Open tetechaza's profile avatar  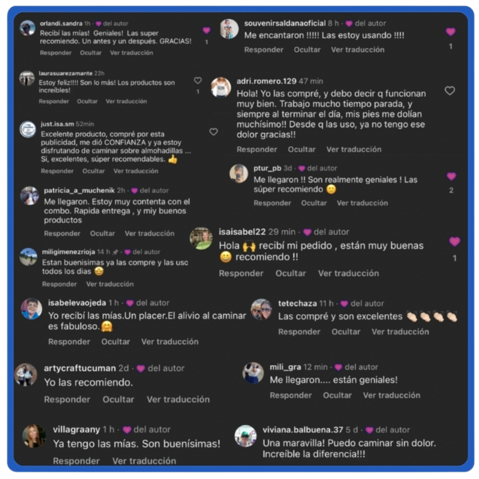point(262,310)
